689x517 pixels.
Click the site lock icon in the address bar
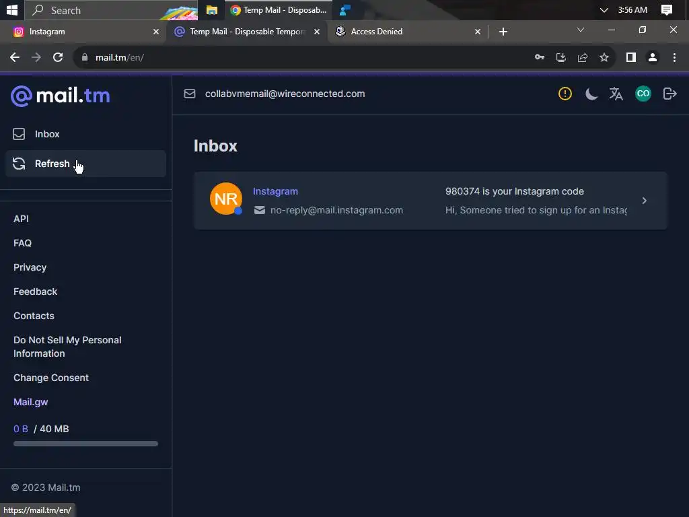[x=85, y=57]
